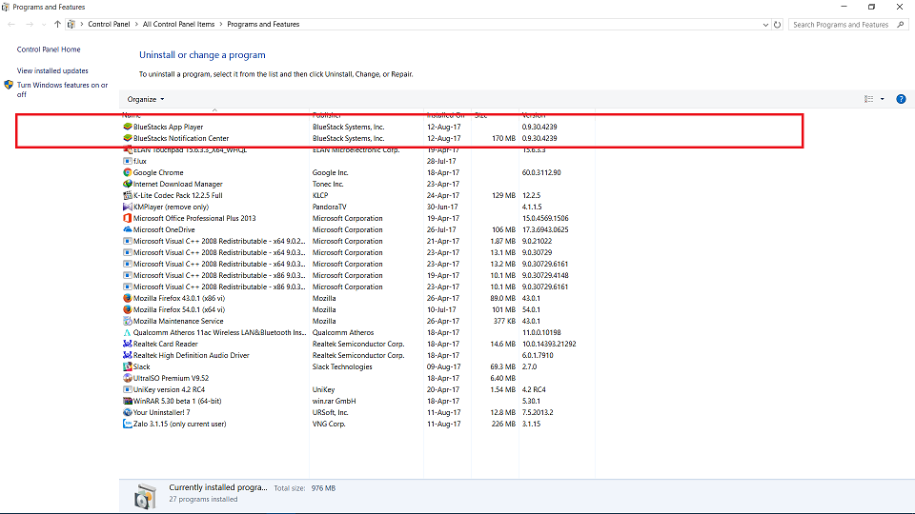Image resolution: width=915 pixels, height=514 pixels.
Task: Open address bar history dropdown
Action: tap(765, 25)
